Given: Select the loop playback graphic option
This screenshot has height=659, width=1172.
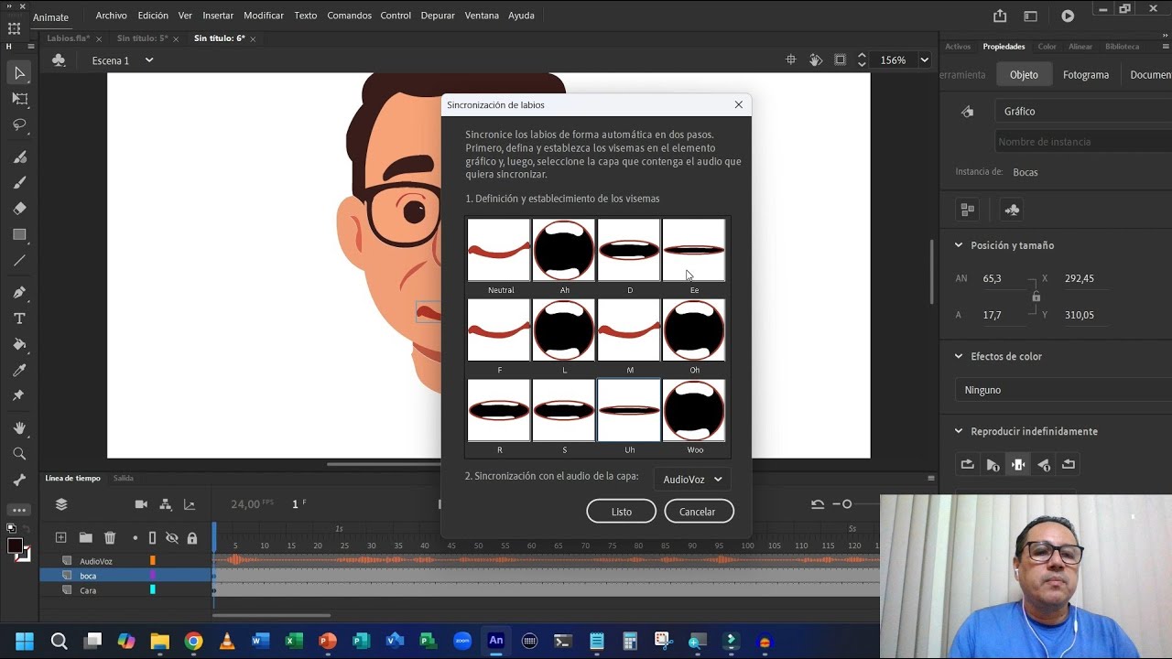Looking at the screenshot, I should tap(967, 465).
